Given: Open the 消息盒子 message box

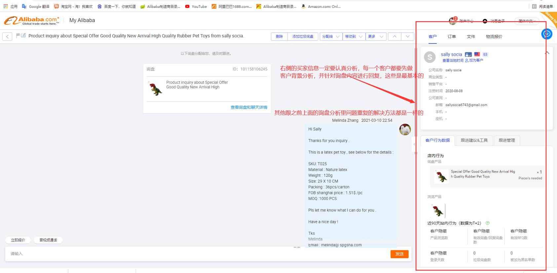Looking at the screenshot, I should point(494,21).
